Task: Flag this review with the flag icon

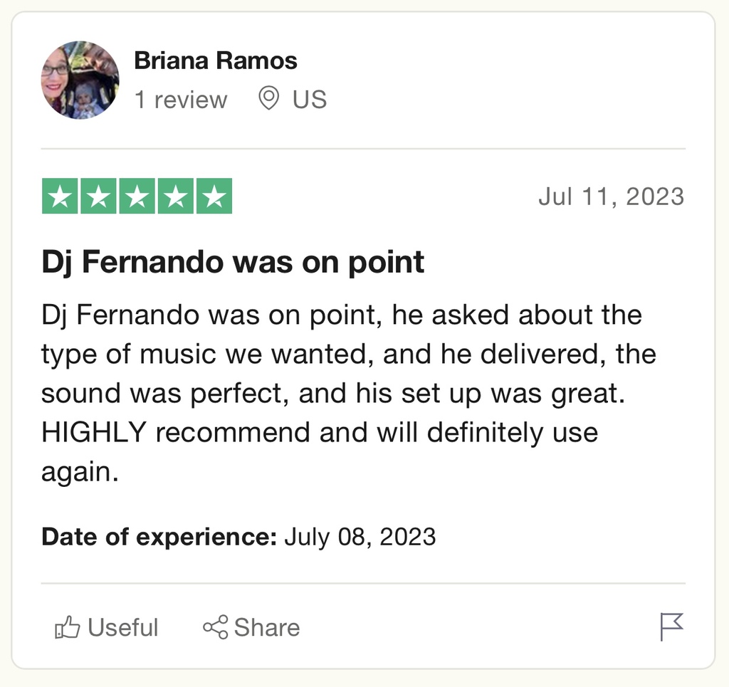Action: tap(672, 626)
